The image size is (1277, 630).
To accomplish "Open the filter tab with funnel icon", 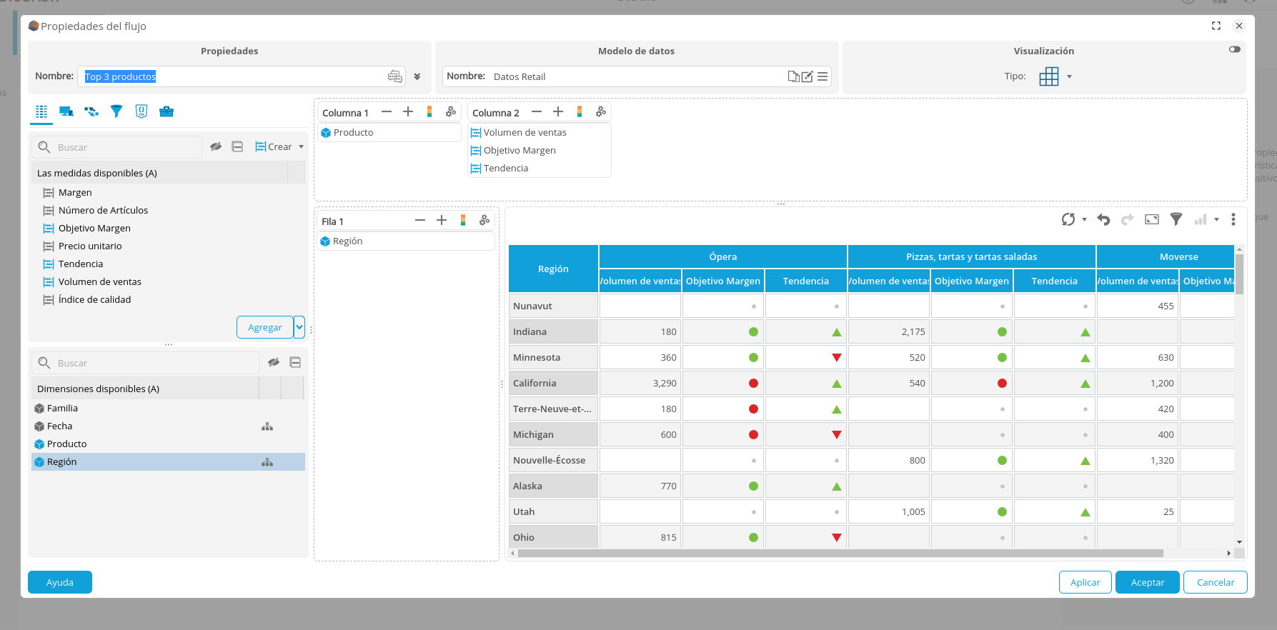I will pyautogui.click(x=116, y=111).
